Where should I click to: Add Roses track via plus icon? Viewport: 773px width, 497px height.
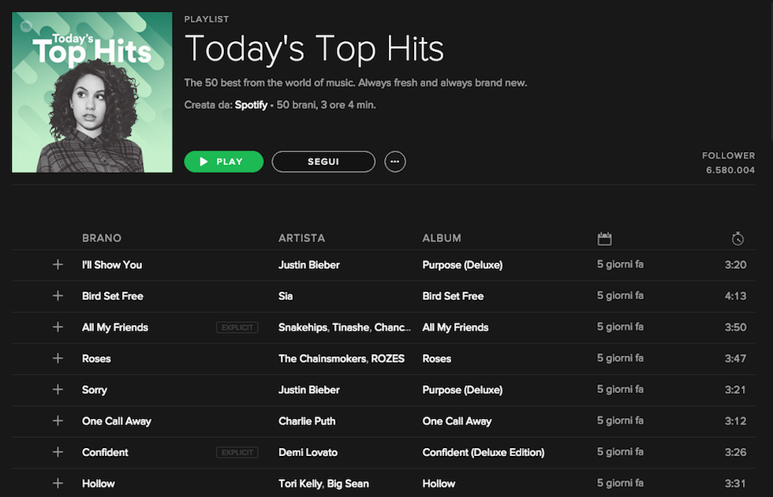pyautogui.click(x=58, y=358)
